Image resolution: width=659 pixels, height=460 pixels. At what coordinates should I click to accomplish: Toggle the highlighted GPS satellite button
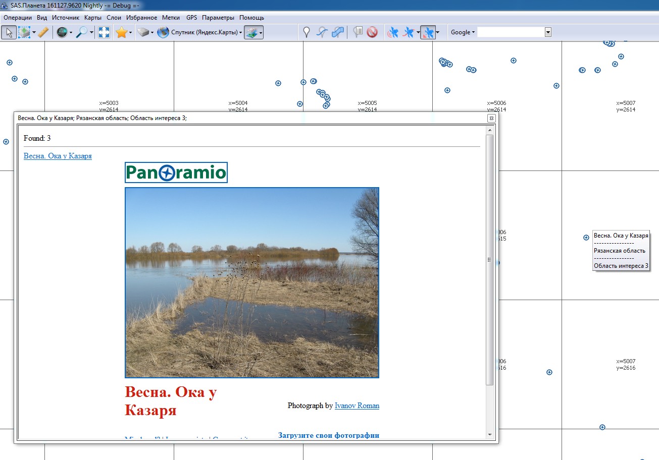click(x=428, y=32)
